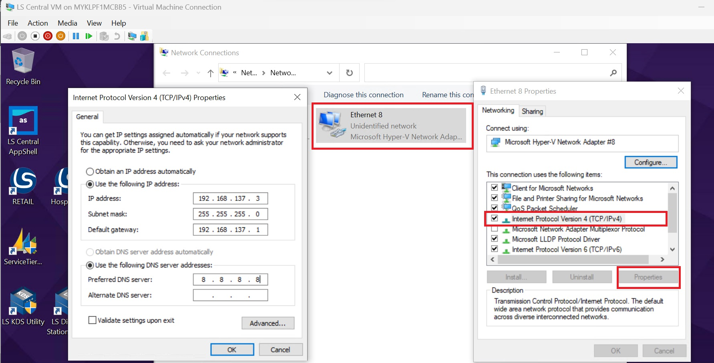Confirm IPv4 settings with the OK button

232,349
